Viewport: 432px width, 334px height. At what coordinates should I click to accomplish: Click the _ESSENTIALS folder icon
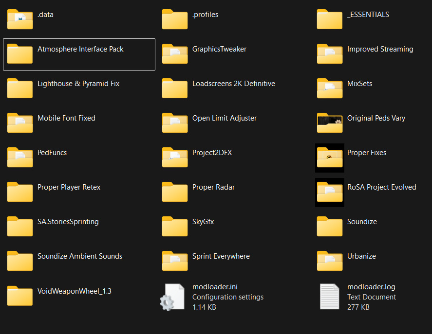click(330, 19)
